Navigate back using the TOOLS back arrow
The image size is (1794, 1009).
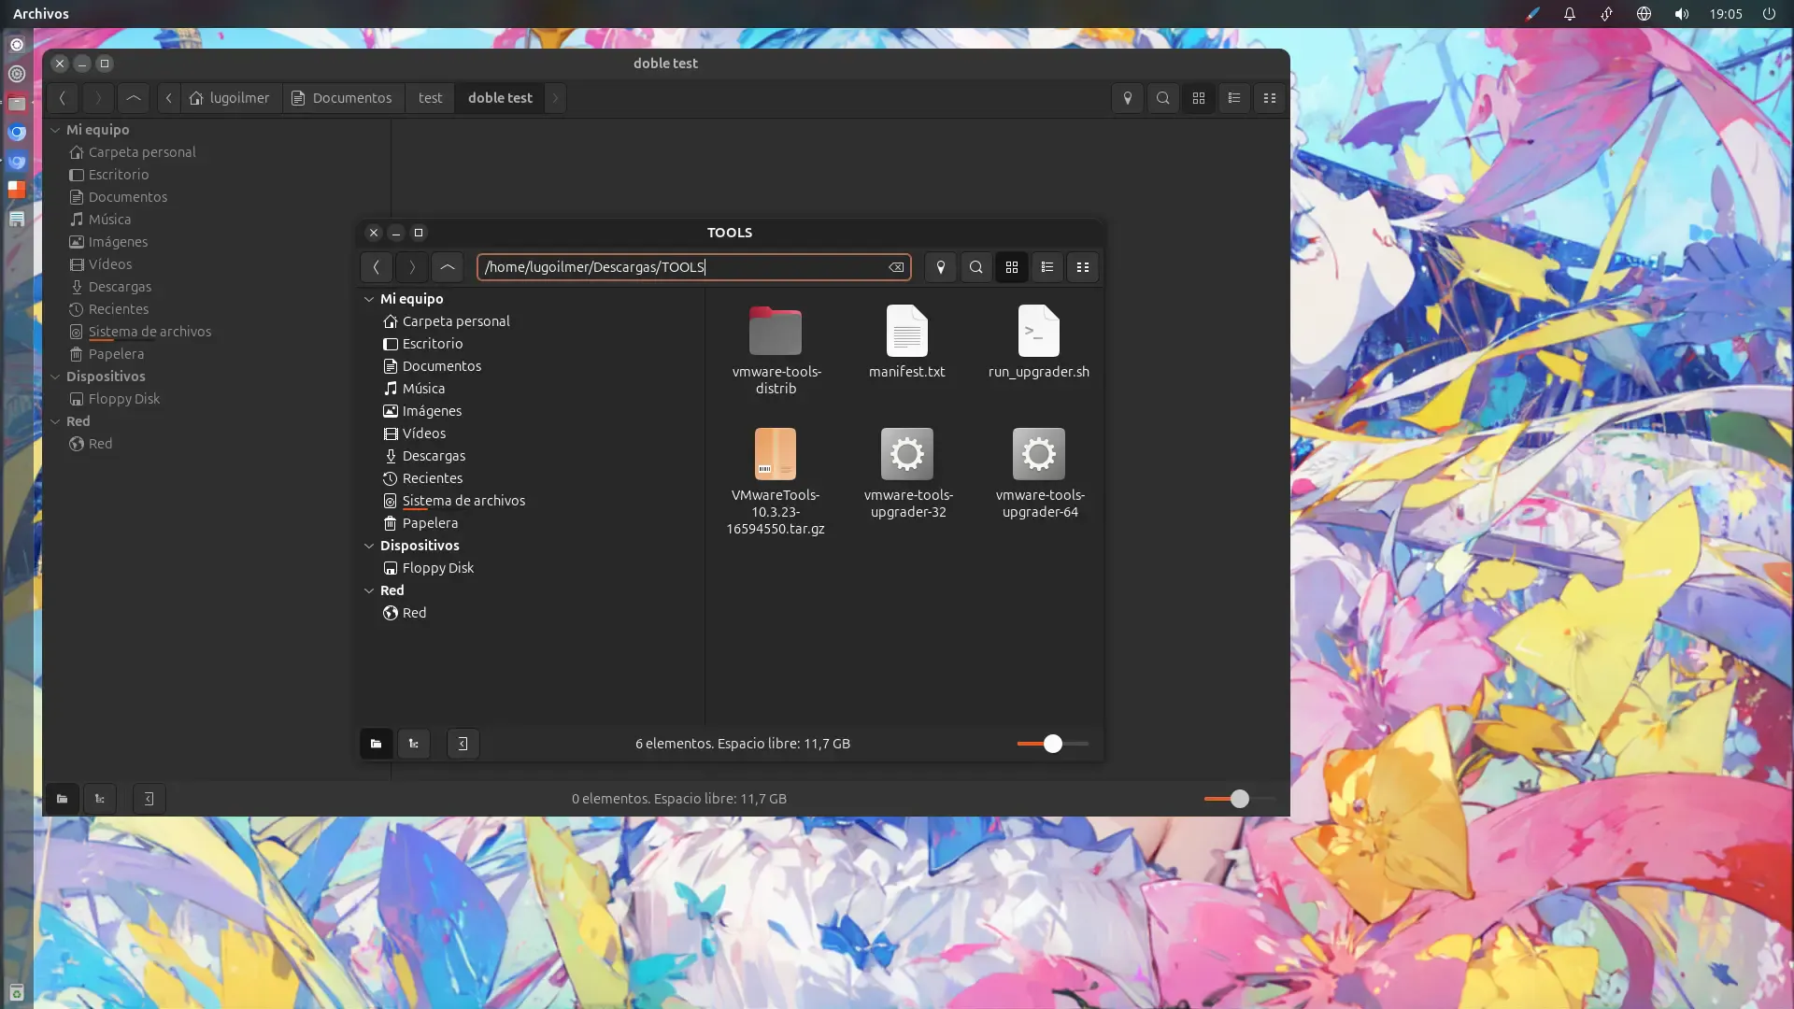coord(377,267)
